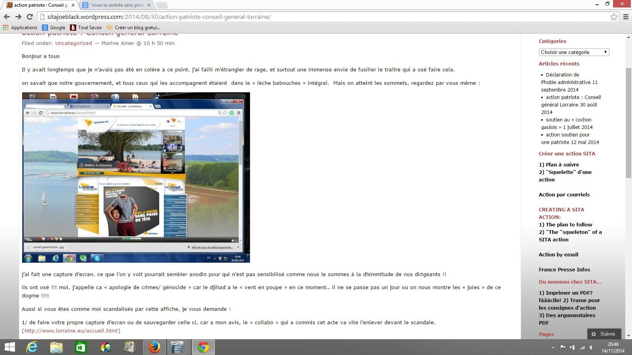Launch Internet Explorer from the taskbar
632x355 pixels.
pyautogui.click(x=32, y=347)
